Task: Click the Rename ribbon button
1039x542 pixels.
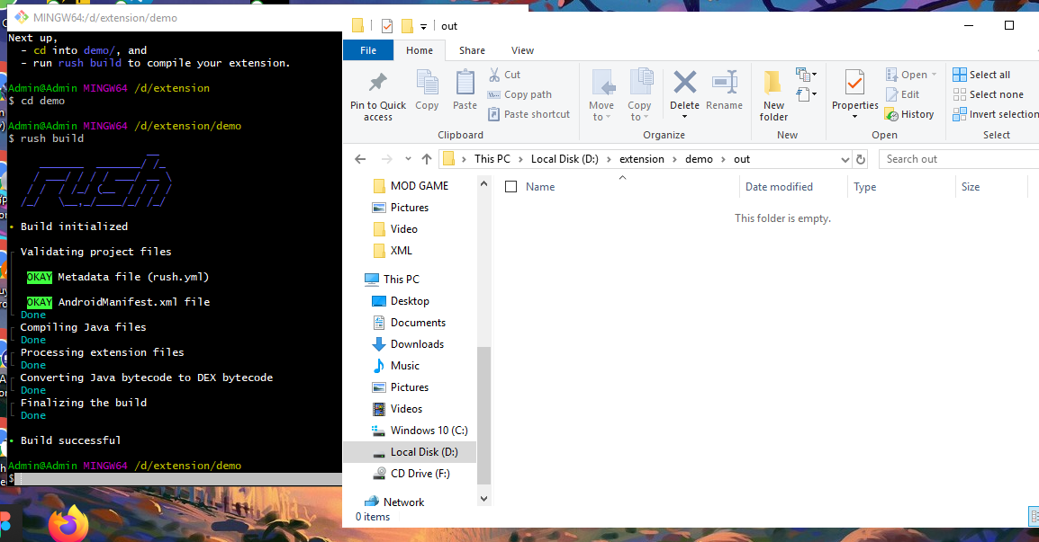Action: 724,90
